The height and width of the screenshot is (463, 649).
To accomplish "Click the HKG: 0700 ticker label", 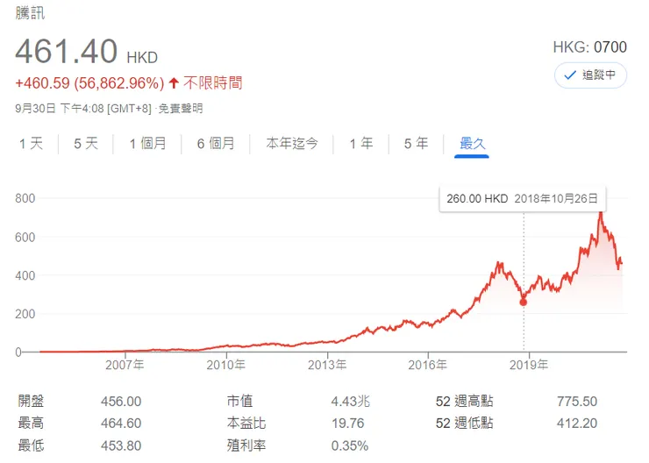I will click(x=590, y=47).
